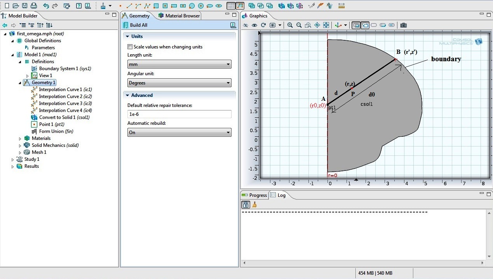
Task: Click the Undo arrow in main toolbar
Action: [46, 6]
